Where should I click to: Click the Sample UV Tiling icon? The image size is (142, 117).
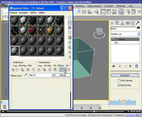70,32
